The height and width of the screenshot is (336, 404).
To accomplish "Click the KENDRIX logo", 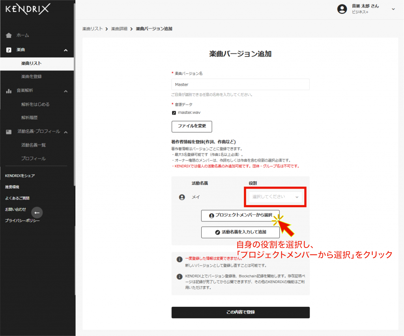I will click(x=28, y=9).
